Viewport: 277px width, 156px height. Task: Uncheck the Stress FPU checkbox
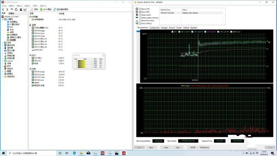(140, 12)
